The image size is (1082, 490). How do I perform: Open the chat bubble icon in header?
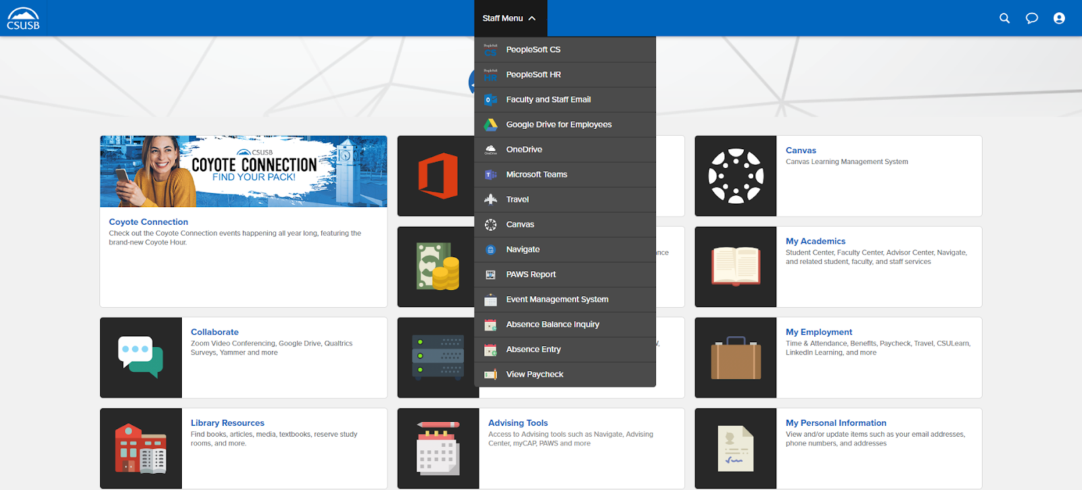1032,18
